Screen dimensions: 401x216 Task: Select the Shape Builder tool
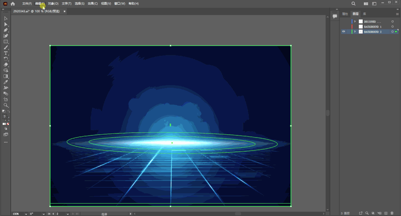[6, 70]
